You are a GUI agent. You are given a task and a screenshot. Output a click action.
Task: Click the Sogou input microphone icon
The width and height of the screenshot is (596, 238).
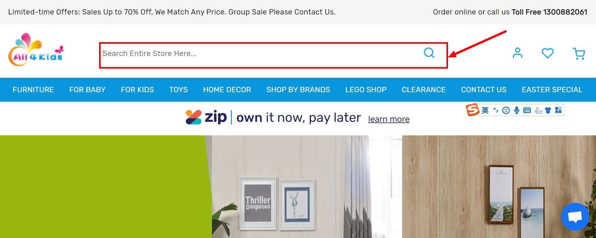coord(516,110)
